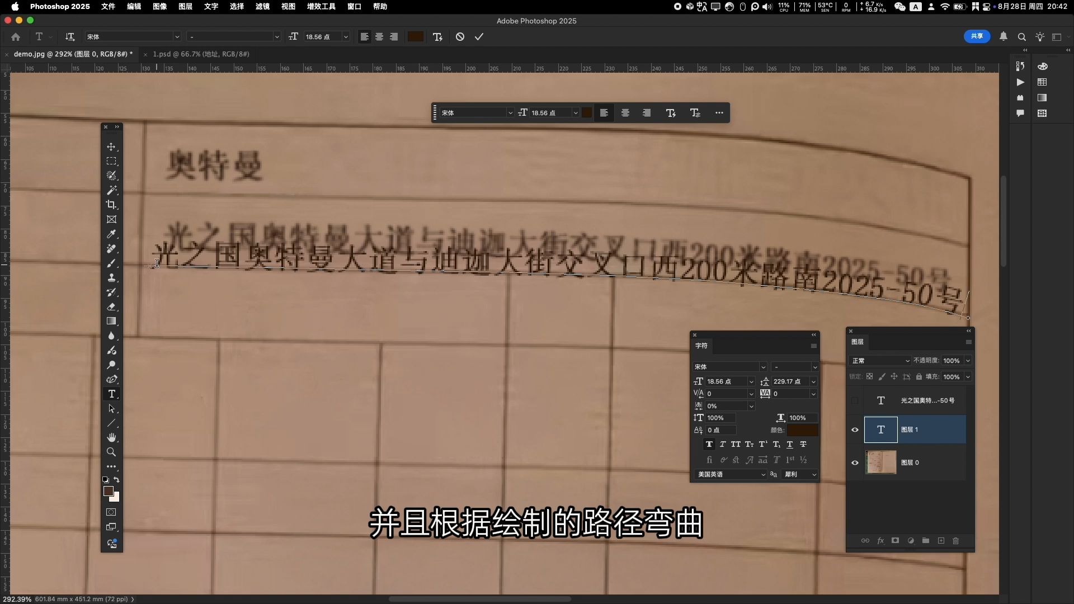Select the Move tool
Viewport: 1074px width, 604px height.
[111, 147]
